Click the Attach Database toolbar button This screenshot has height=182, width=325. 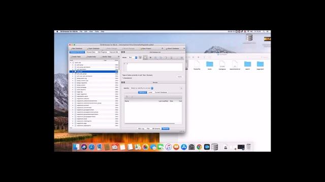coord(173,49)
